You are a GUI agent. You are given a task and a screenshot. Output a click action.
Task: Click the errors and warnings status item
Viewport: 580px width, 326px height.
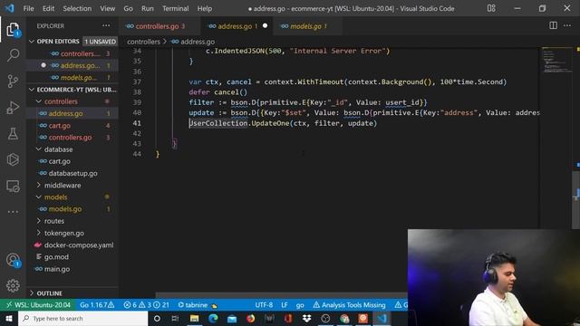pos(146,305)
